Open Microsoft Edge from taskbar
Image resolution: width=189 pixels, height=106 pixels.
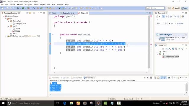tap(65, 103)
